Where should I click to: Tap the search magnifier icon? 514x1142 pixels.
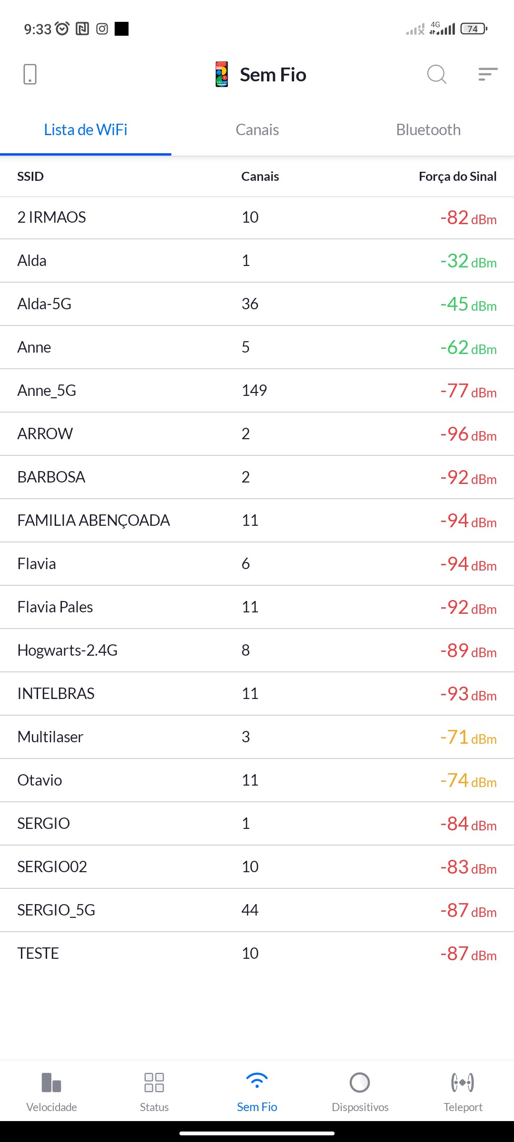click(436, 74)
